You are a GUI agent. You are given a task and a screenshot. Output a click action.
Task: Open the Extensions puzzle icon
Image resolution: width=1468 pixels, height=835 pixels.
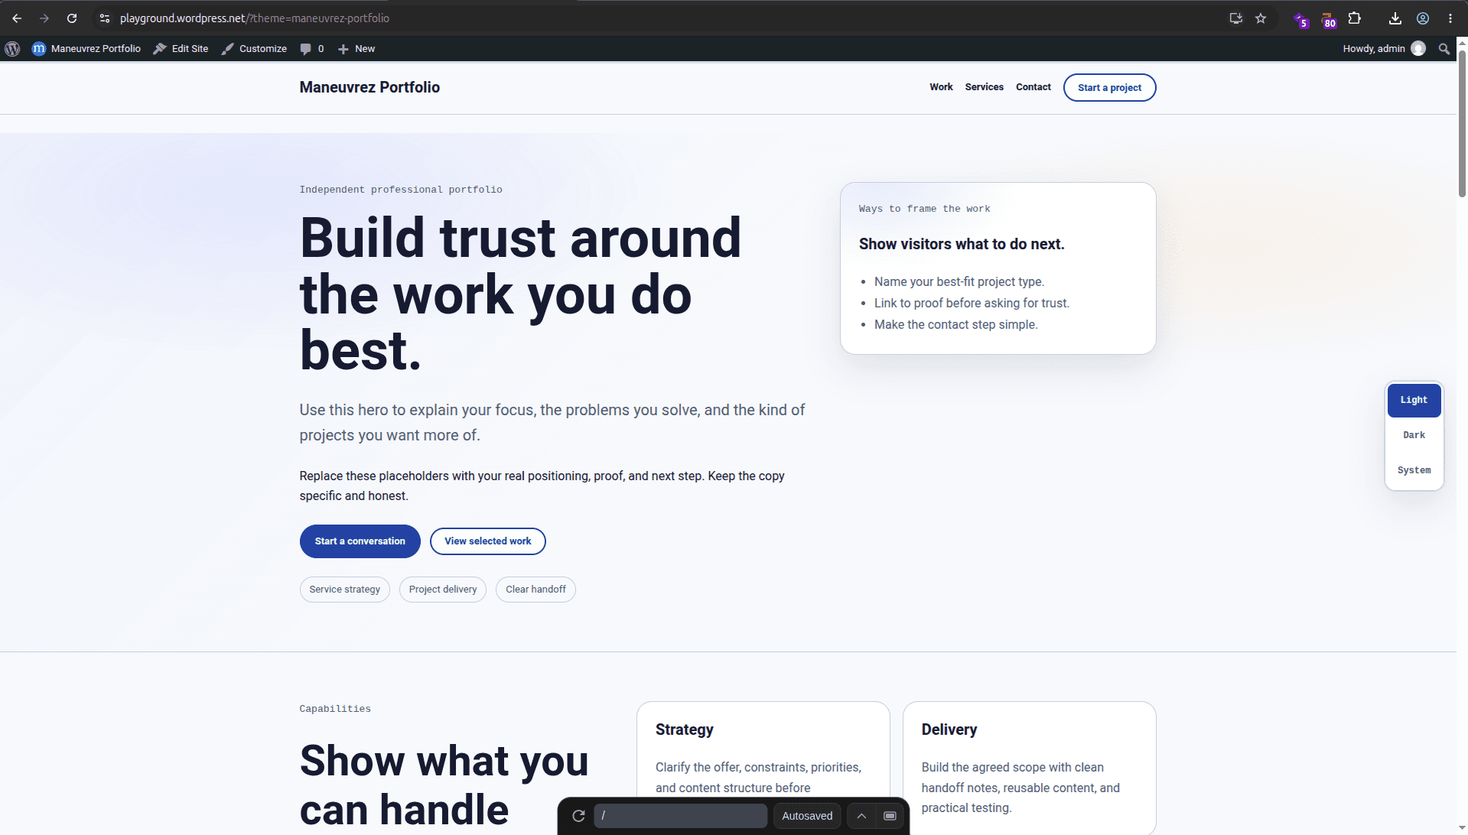[x=1355, y=18]
